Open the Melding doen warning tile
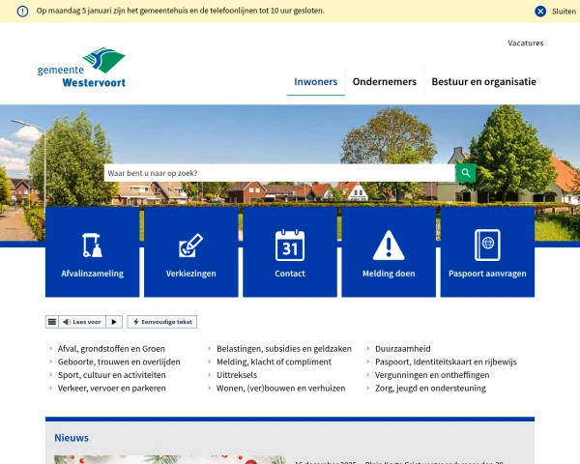 tap(389, 252)
